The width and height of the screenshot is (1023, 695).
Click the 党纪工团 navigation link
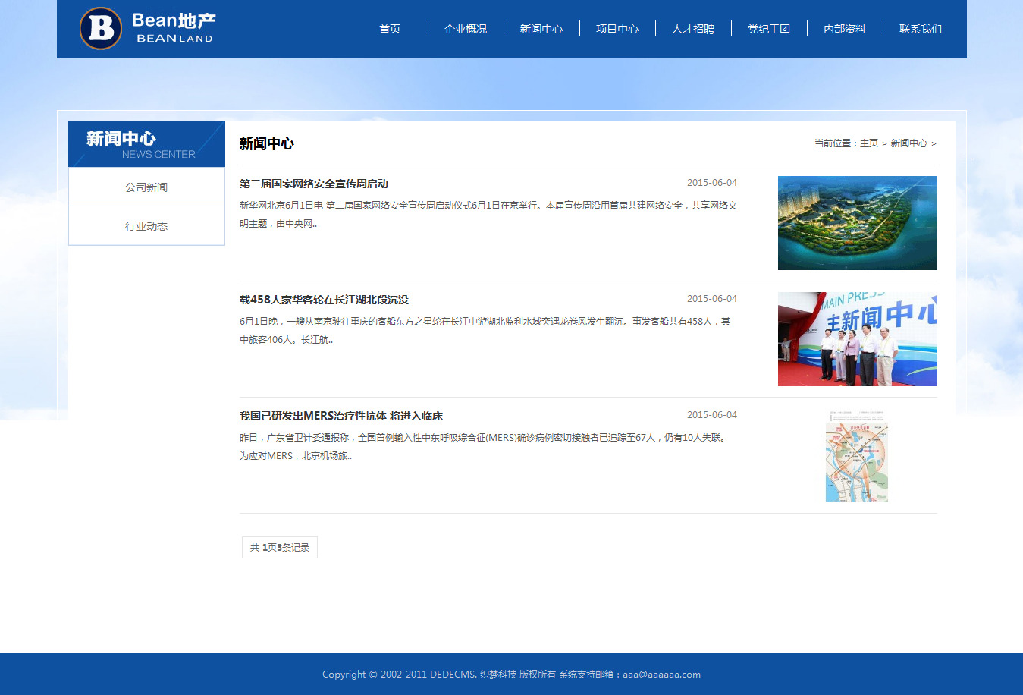click(769, 29)
